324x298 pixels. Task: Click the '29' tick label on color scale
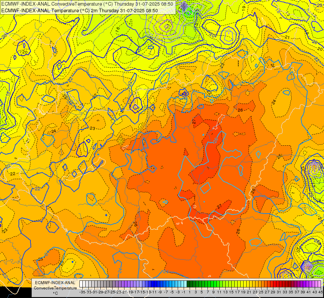click(273, 292)
